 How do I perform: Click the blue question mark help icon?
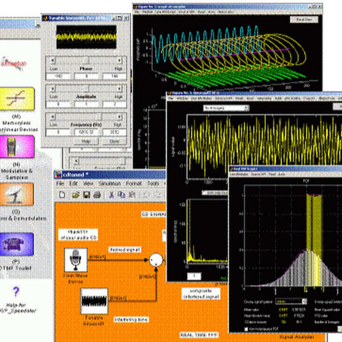[x=16, y=292]
